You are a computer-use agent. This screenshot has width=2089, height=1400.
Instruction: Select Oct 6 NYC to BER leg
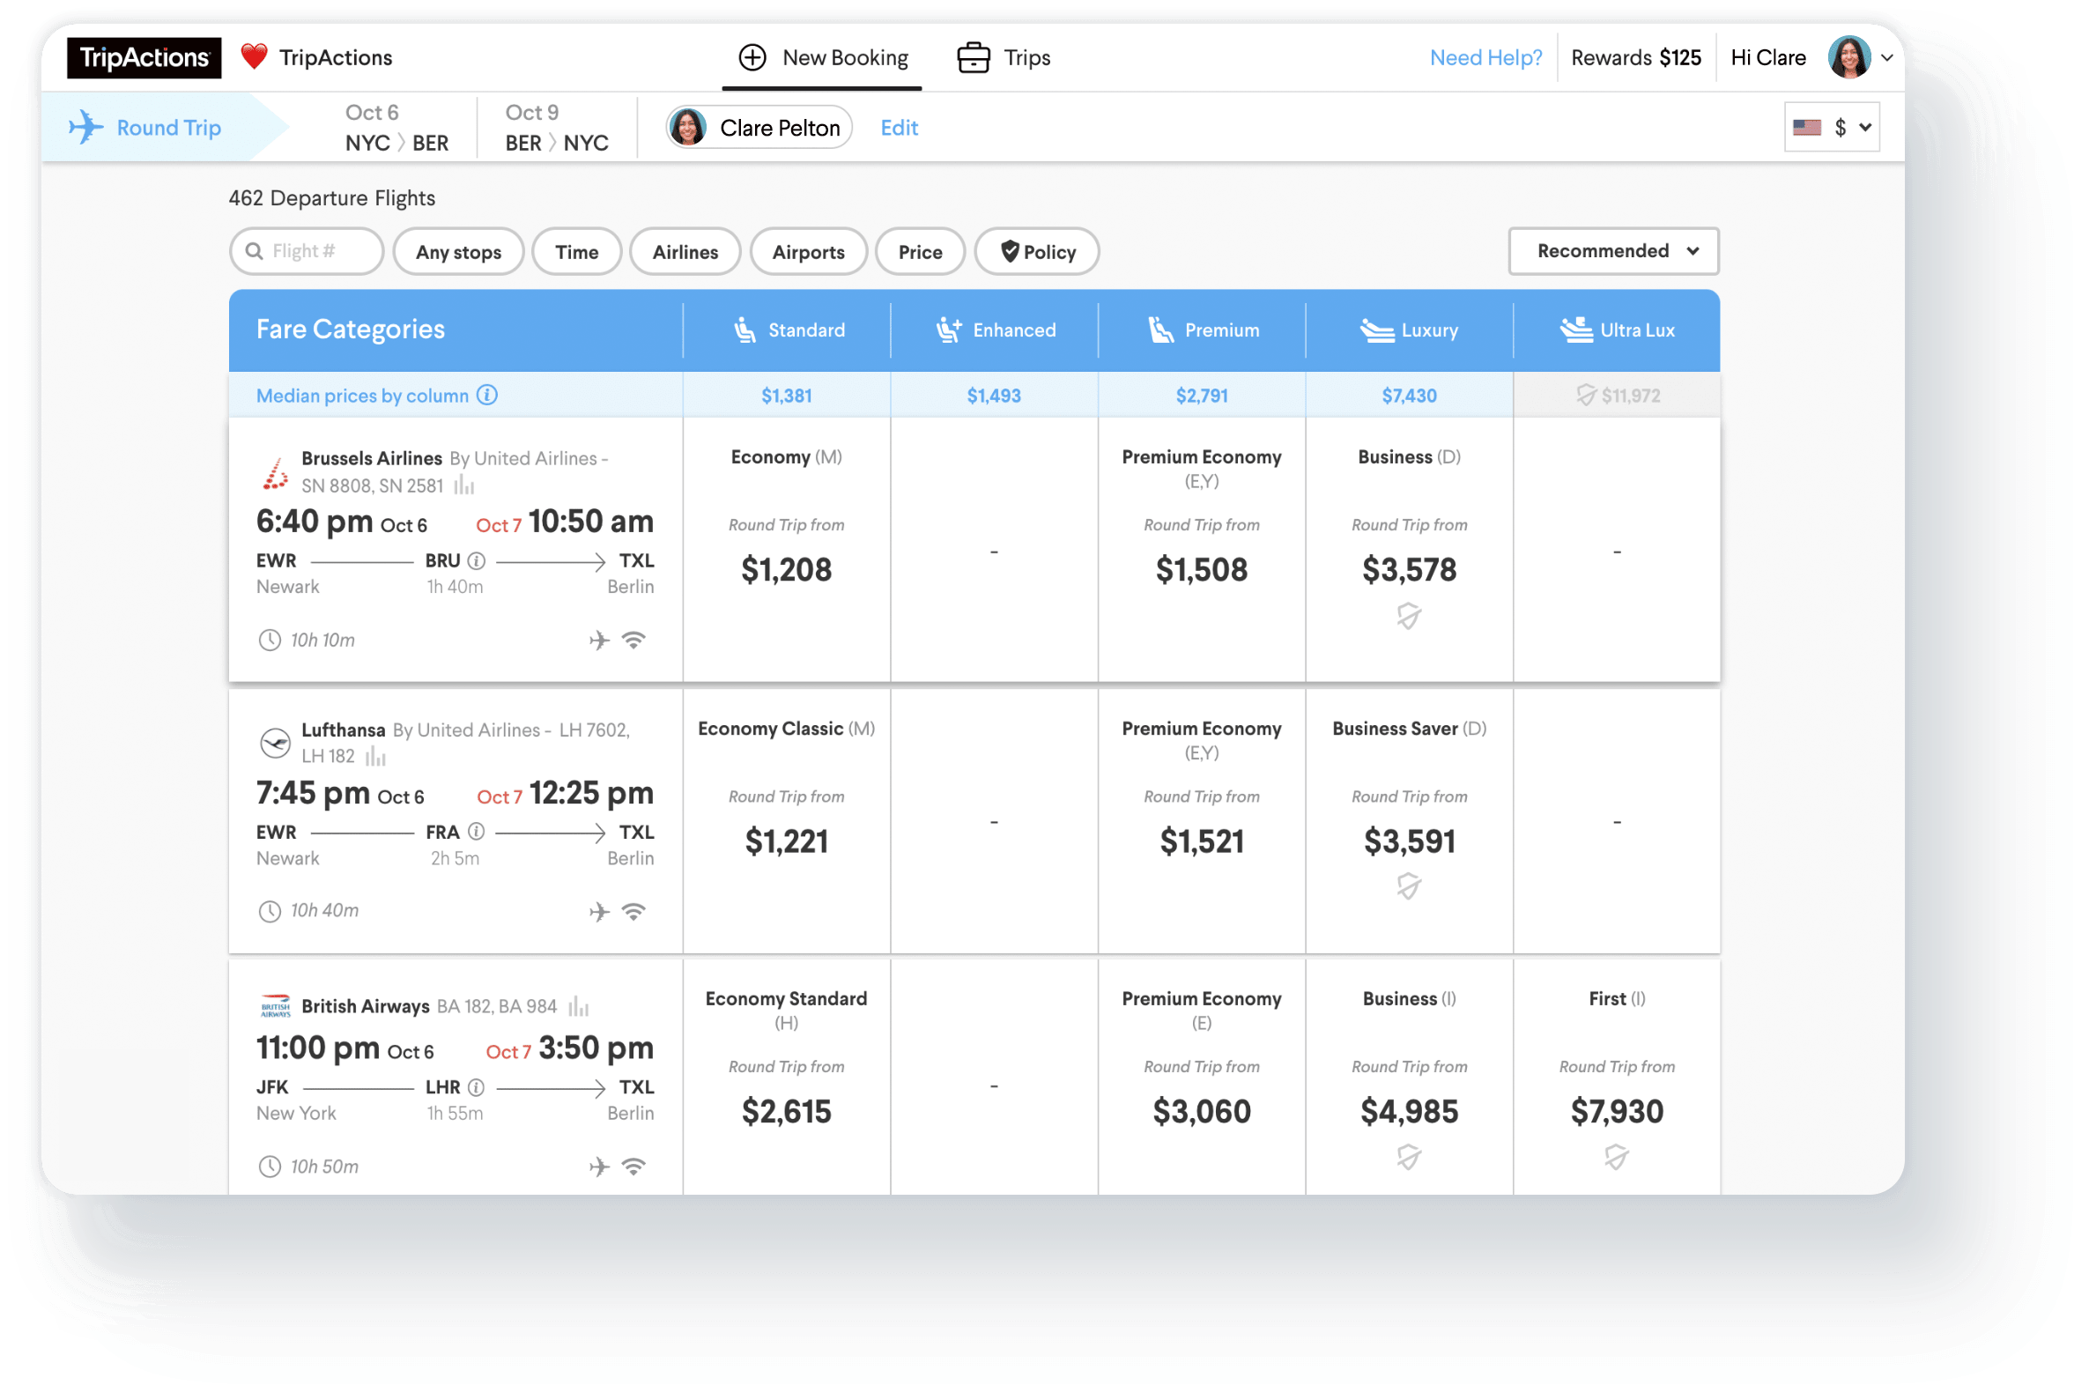(x=396, y=128)
